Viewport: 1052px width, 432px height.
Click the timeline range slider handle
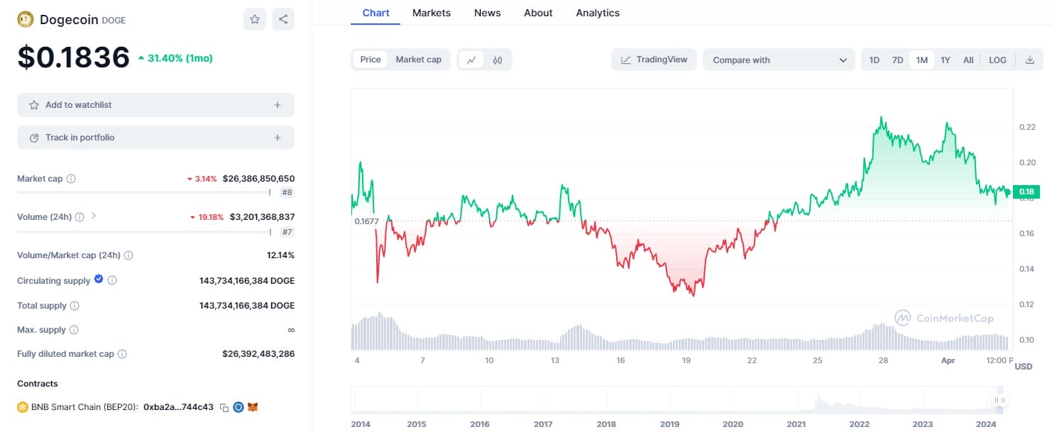click(999, 400)
